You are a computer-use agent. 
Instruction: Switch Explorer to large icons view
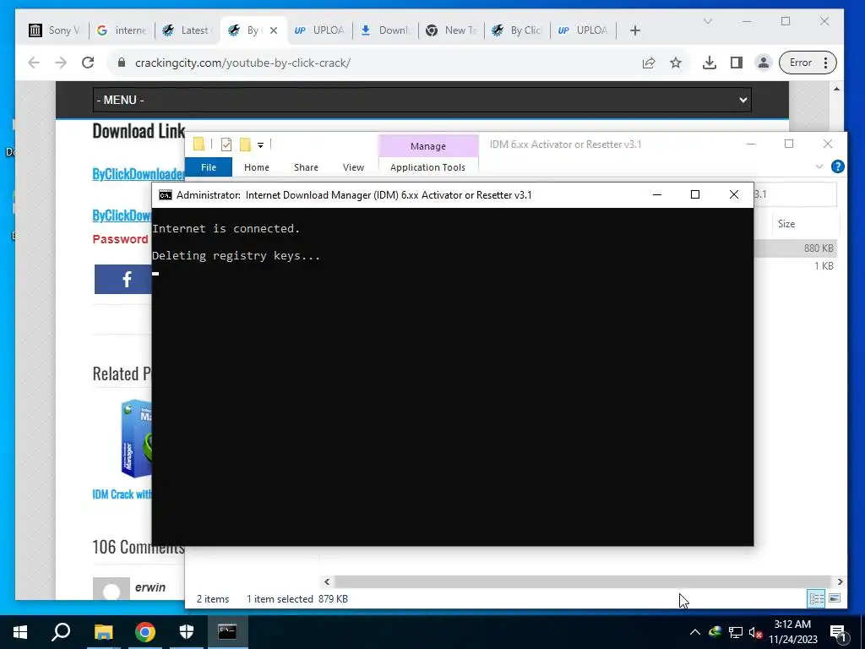(835, 598)
